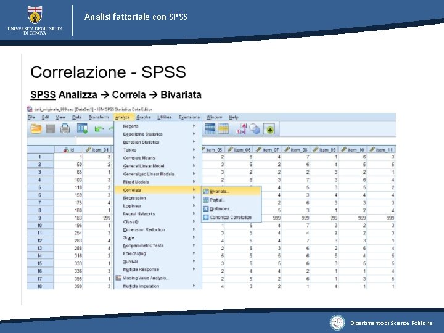Expand the Classify submenu
The image size is (444, 333).
click(x=158, y=222)
